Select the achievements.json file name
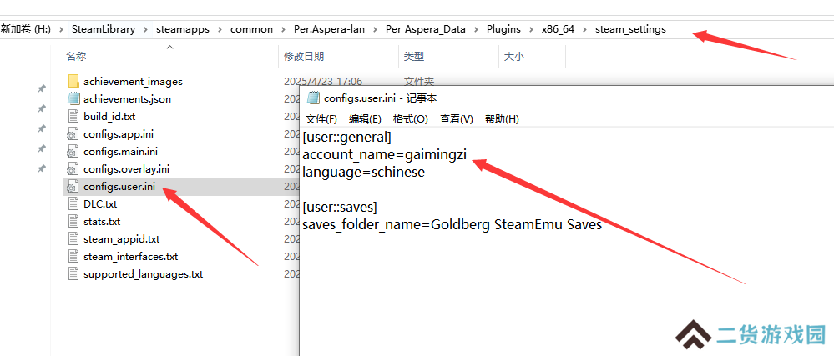The width and height of the screenshot is (834, 356). click(x=127, y=99)
